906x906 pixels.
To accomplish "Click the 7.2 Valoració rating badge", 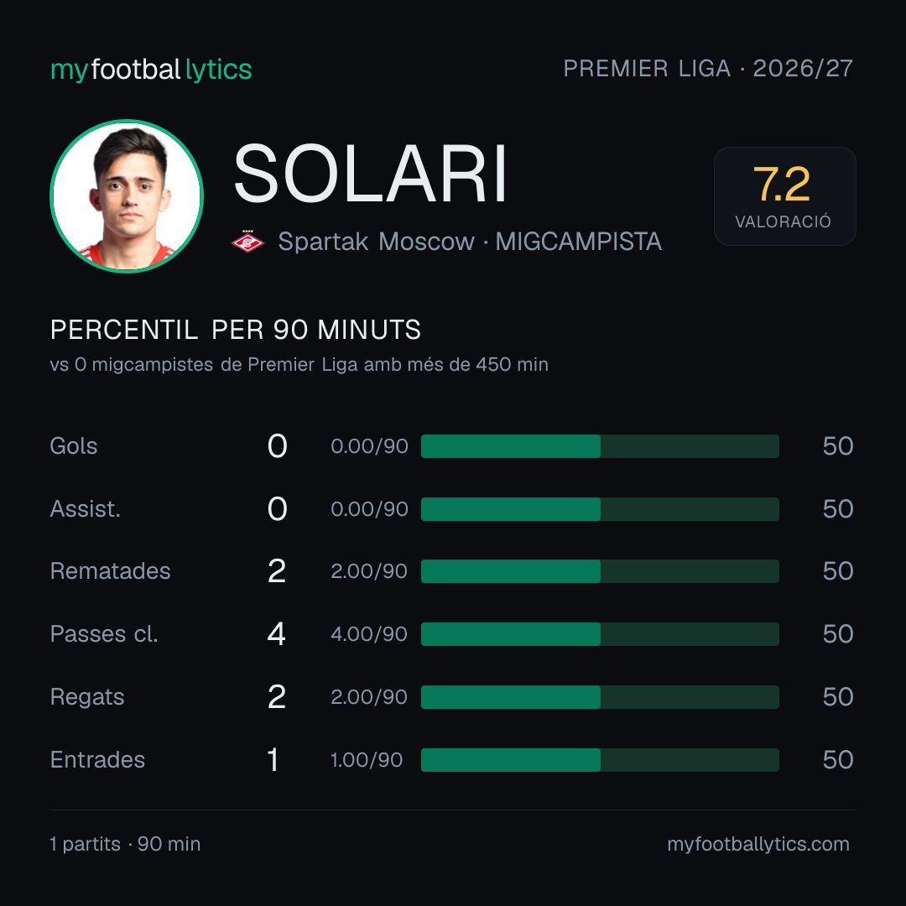I will pos(784,196).
